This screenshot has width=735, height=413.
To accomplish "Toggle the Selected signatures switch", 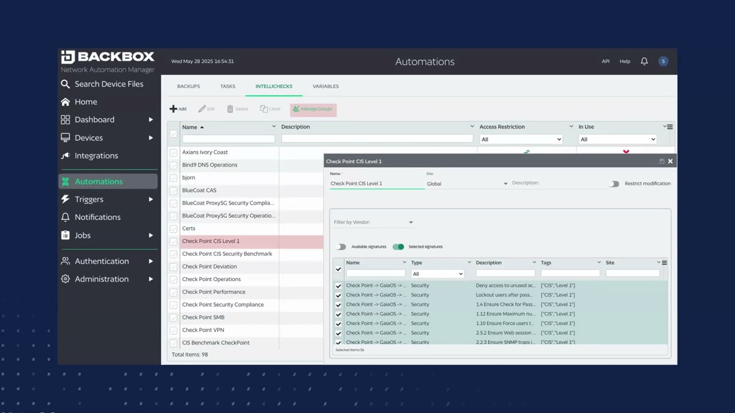I will (399, 247).
